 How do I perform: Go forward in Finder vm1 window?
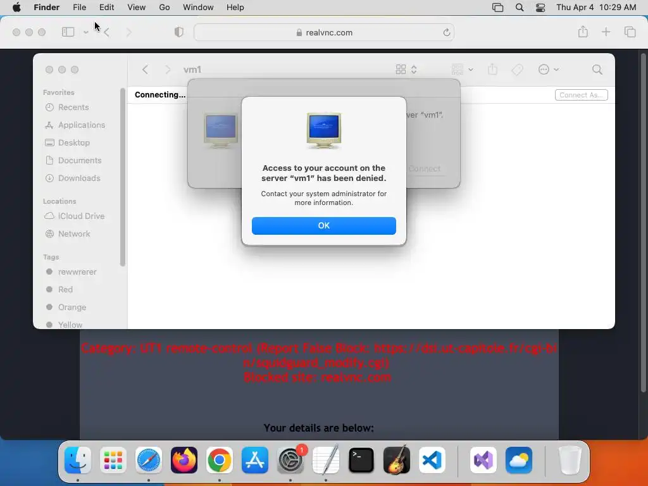(167, 70)
